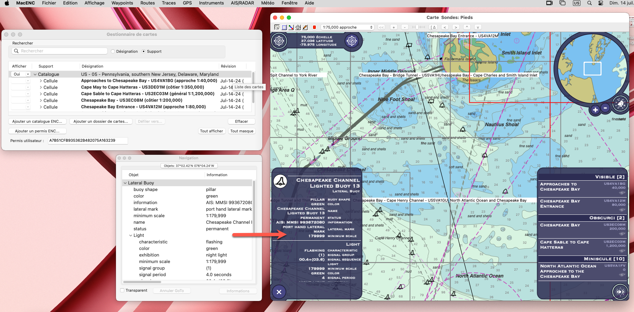Click the red record track button
The image size is (634, 312).
[x=314, y=27]
